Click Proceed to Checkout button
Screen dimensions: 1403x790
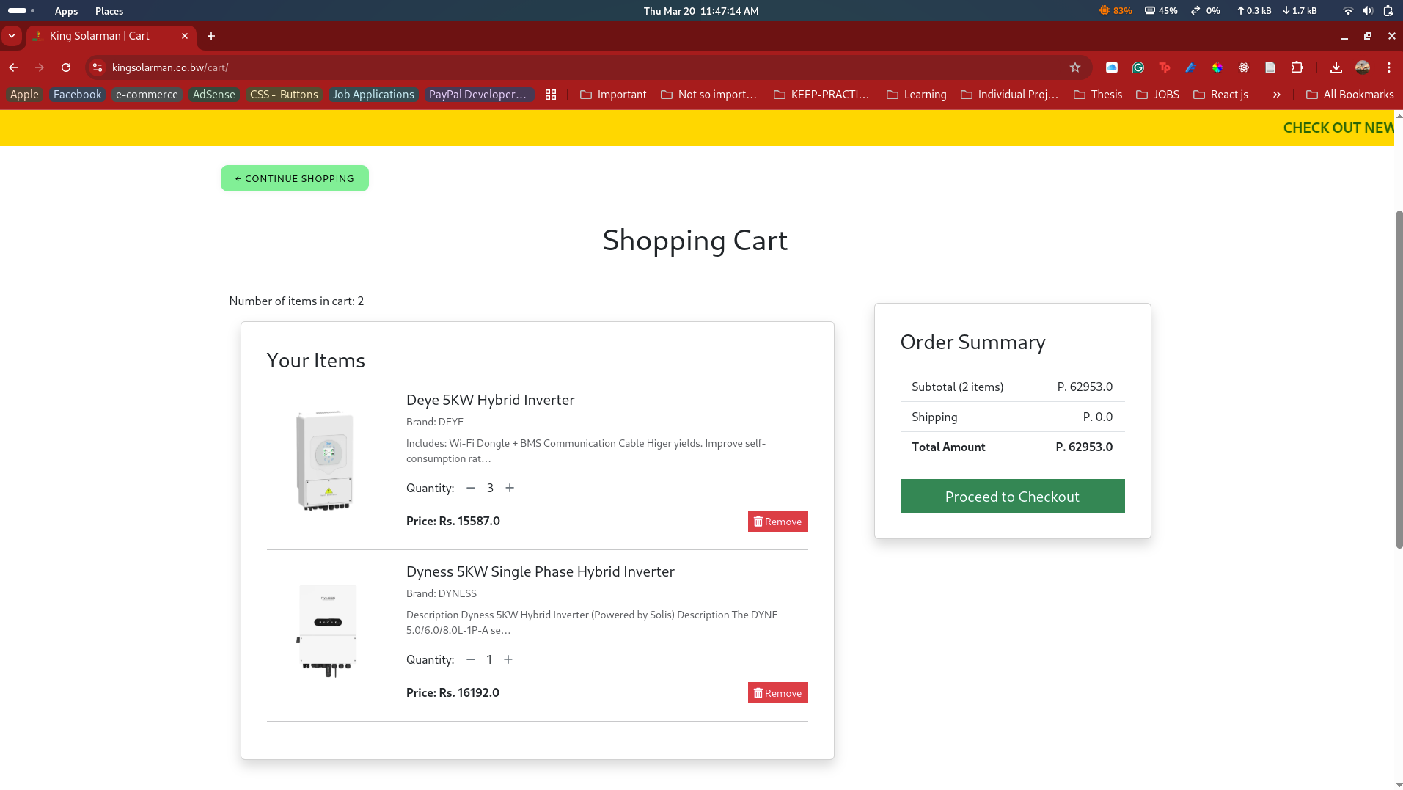pos(1012,497)
